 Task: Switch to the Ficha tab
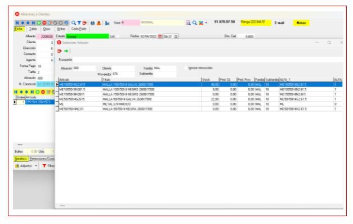pyautogui.click(x=19, y=29)
